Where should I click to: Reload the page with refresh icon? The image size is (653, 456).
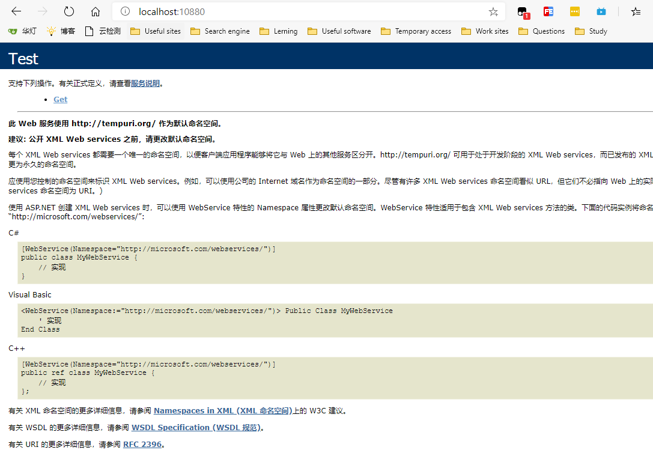[68, 11]
